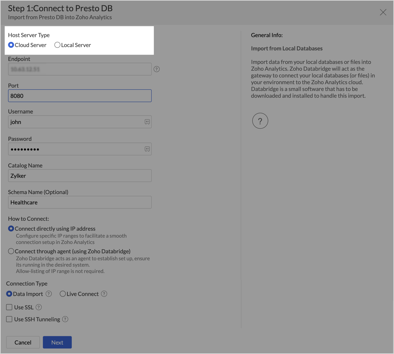Click the Schema Name field containing Healthcare
The image size is (394, 354).
coord(80,202)
